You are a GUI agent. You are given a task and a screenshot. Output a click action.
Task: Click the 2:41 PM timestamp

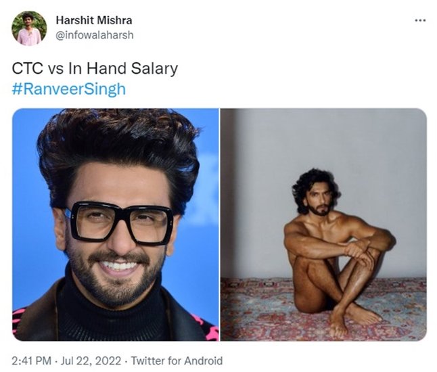click(x=32, y=361)
